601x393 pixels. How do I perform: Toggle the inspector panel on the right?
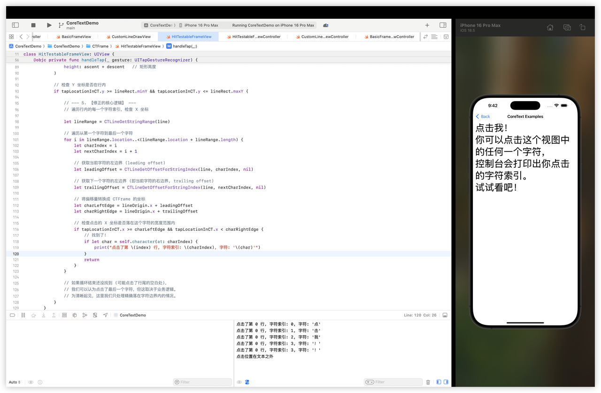(443, 25)
